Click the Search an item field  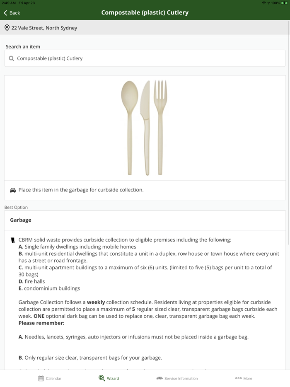click(x=145, y=58)
